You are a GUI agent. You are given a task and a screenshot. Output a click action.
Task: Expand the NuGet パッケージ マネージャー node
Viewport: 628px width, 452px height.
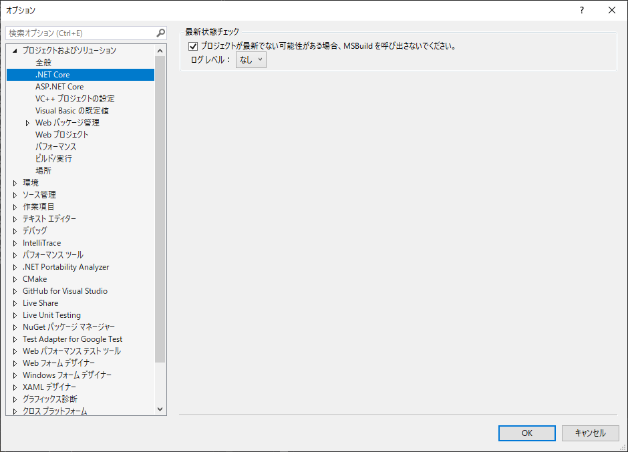15,326
